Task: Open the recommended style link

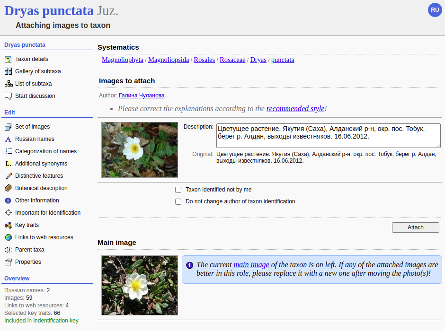Action: click(x=295, y=109)
